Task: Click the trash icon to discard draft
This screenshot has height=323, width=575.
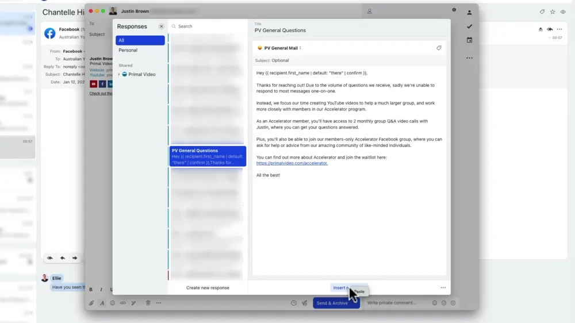Action: point(148,303)
